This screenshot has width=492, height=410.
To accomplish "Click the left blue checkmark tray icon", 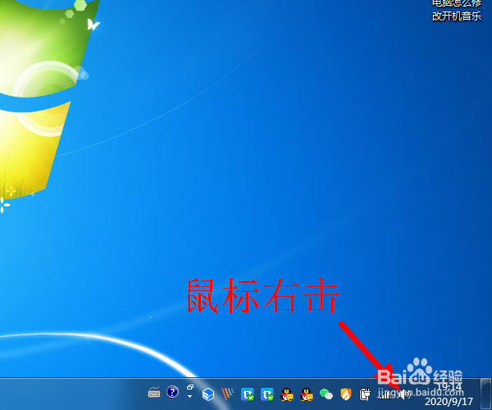I will [x=248, y=394].
